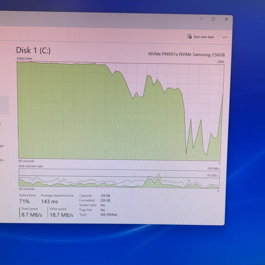Click the highlighted item in the left sidebar
Screen dimensions: 265x265
pos(4,105)
